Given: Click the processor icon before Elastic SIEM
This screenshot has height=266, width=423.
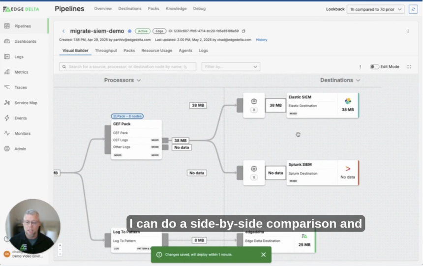Looking at the screenshot, I should [254, 101].
